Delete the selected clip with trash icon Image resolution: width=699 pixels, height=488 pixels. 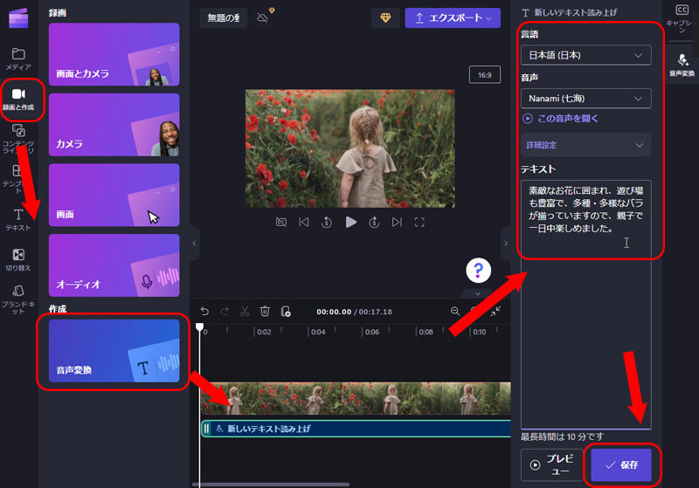(265, 312)
